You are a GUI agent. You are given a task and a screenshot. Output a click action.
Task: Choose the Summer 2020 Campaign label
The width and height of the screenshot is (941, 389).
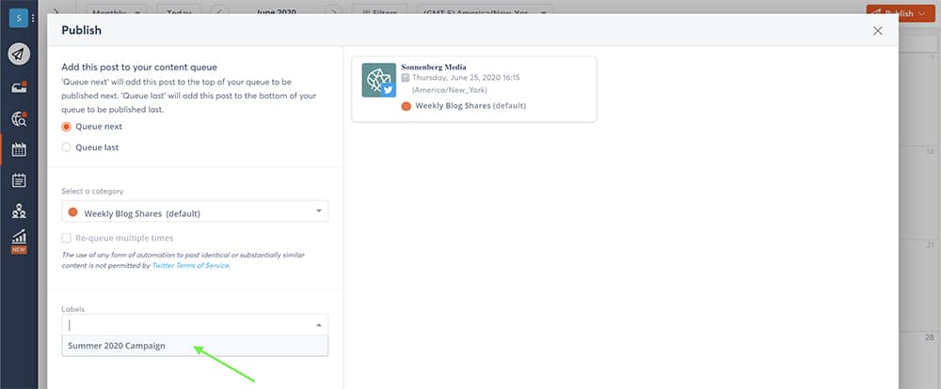195,346
